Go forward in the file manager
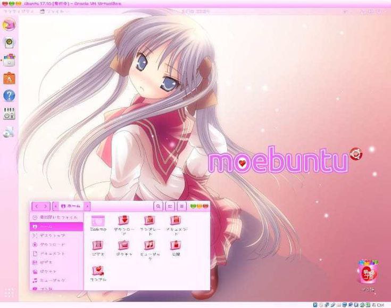The image size is (391, 308). point(45,206)
